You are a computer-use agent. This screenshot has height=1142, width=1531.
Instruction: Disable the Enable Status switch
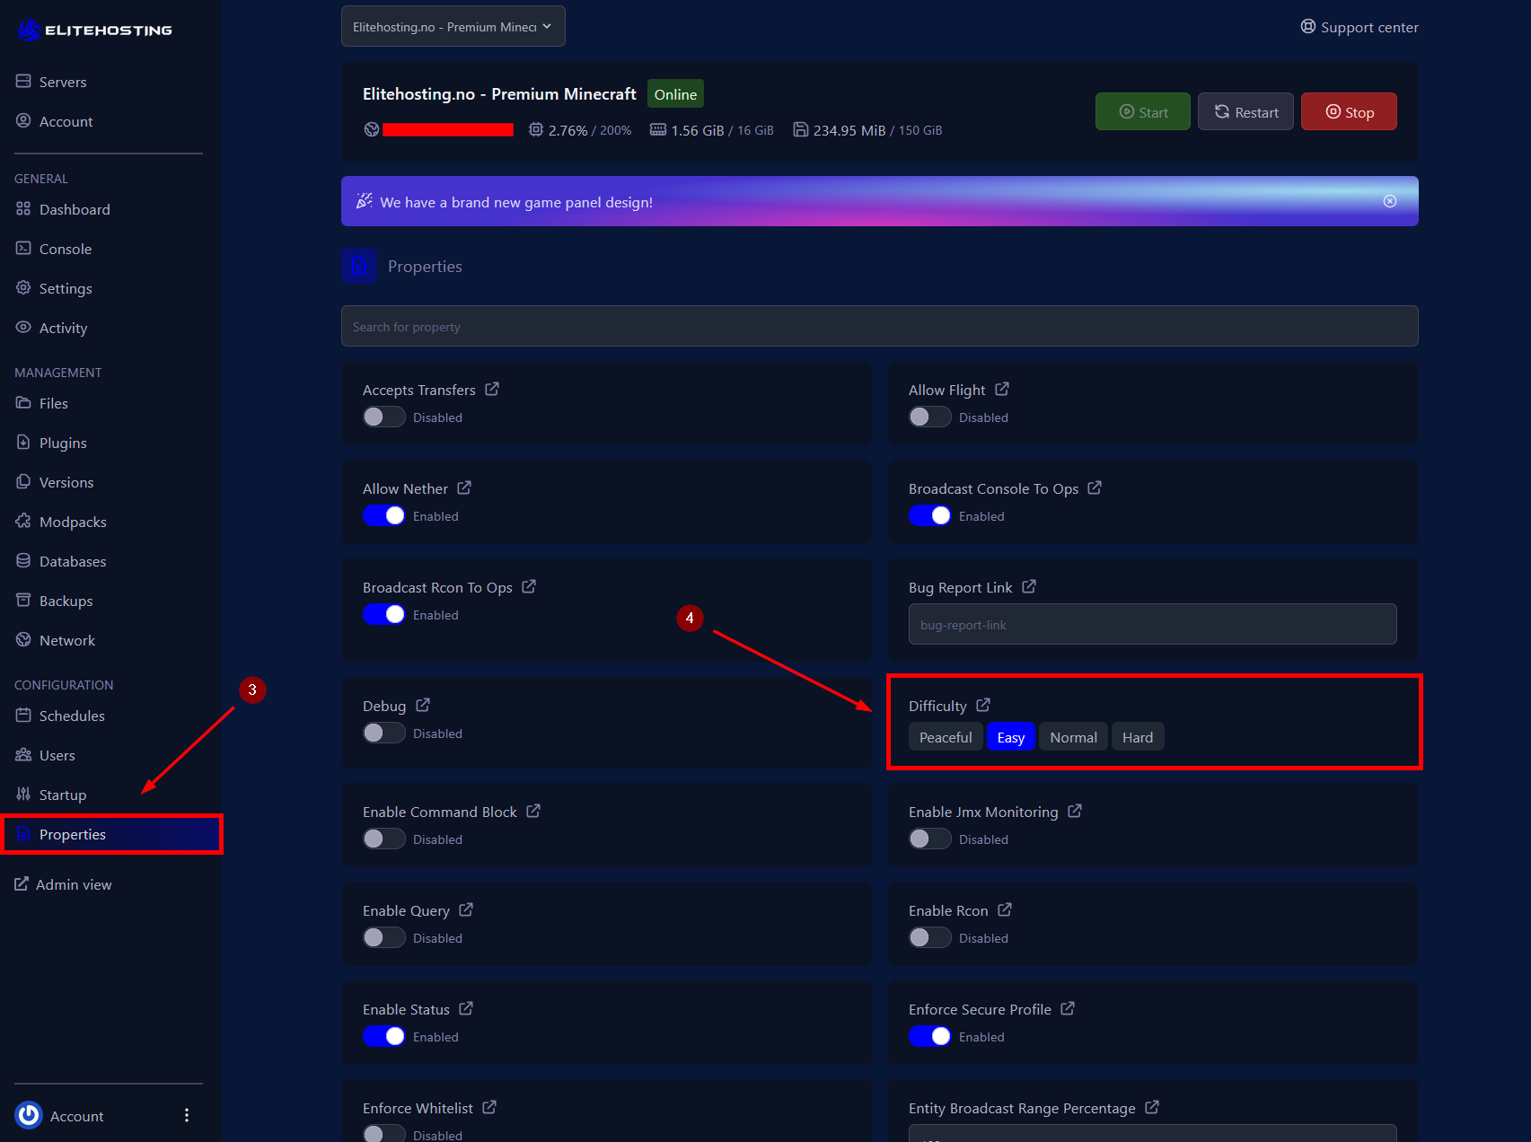384,1036
